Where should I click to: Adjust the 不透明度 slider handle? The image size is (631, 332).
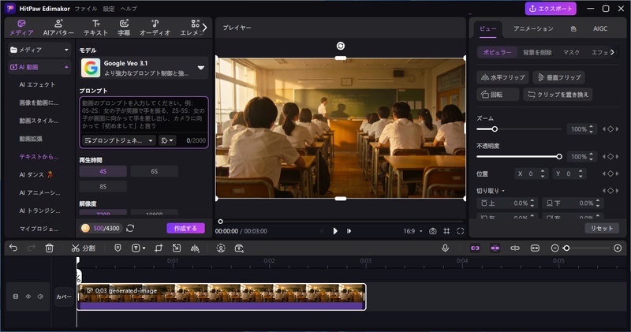(x=559, y=157)
